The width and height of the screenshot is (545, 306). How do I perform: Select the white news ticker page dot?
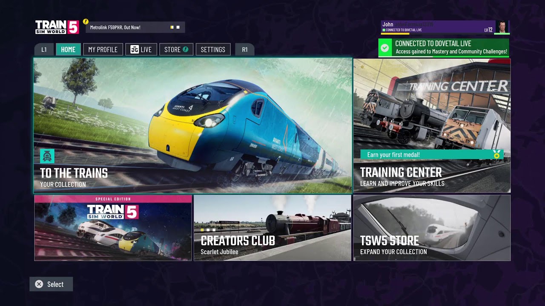178,27
